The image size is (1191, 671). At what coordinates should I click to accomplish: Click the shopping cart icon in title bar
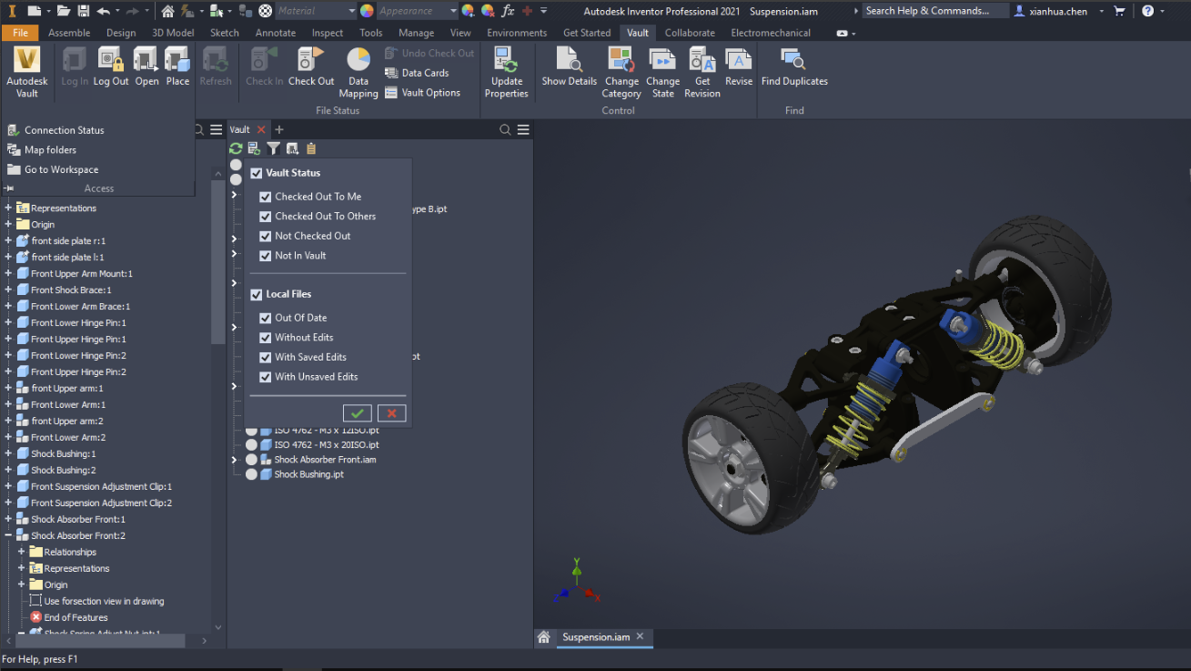click(1119, 11)
